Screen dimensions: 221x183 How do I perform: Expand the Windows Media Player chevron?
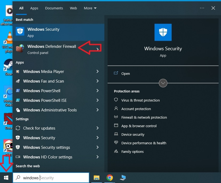tap(97, 71)
